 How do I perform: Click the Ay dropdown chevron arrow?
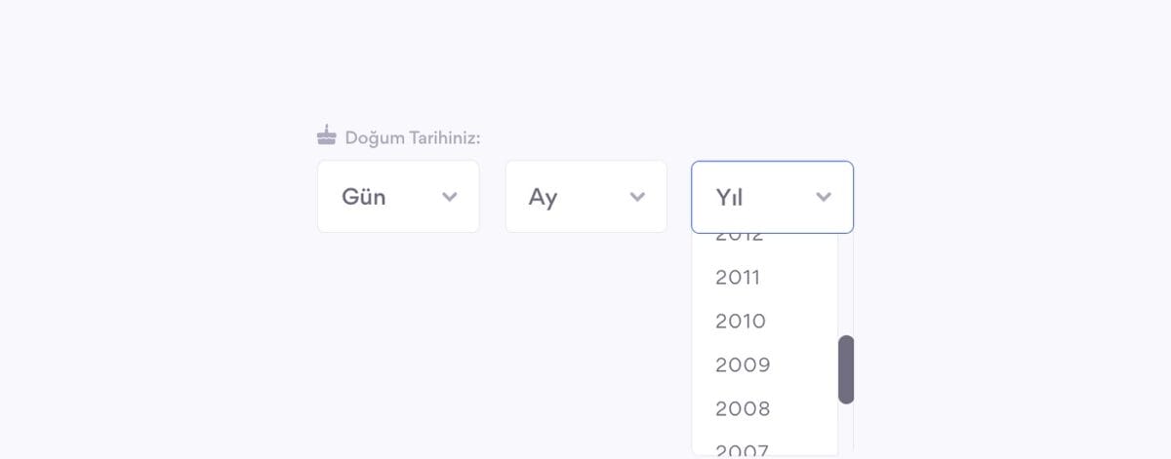point(637,197)
